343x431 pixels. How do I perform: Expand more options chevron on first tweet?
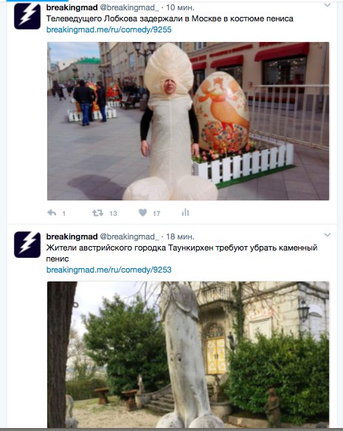(327, 5)
